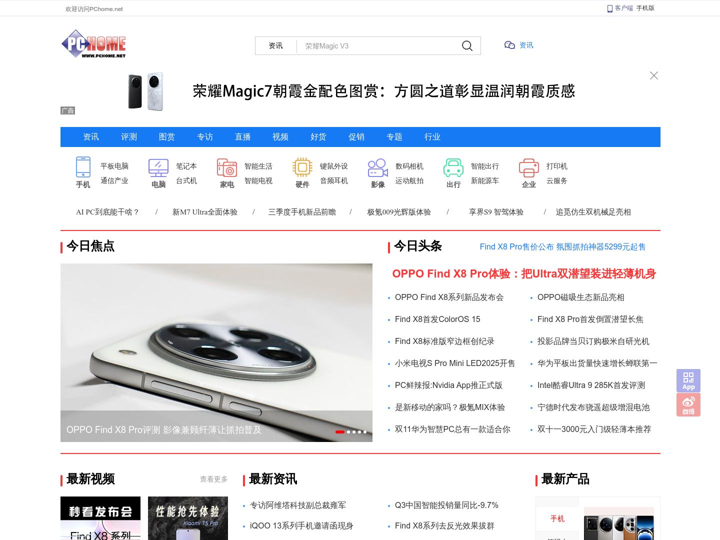Open the WeChat 资讯 icon
Image resolution: width=720 pixels, height=540 pixels.
pos(509,45)
